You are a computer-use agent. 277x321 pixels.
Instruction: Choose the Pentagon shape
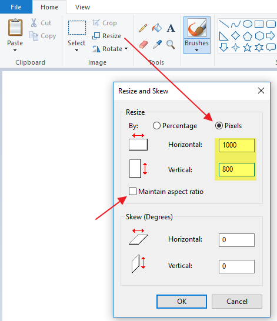tap(248, 36)
